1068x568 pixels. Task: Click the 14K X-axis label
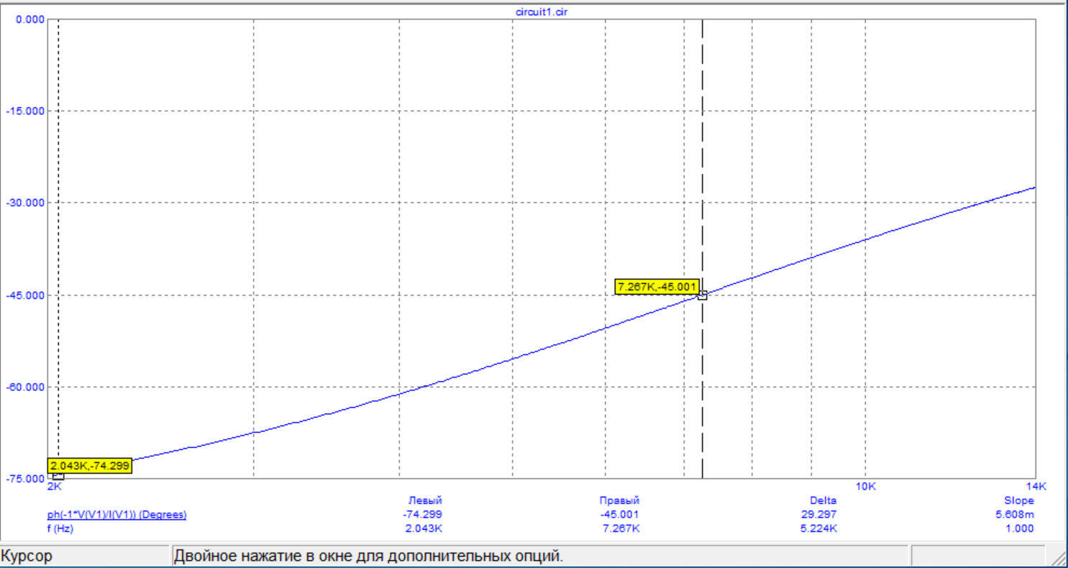[1036, 487]
